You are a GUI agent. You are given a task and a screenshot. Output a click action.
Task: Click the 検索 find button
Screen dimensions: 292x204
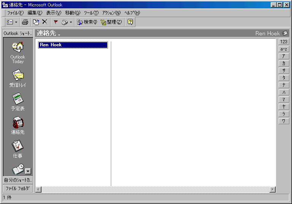[x=87, y=22]
